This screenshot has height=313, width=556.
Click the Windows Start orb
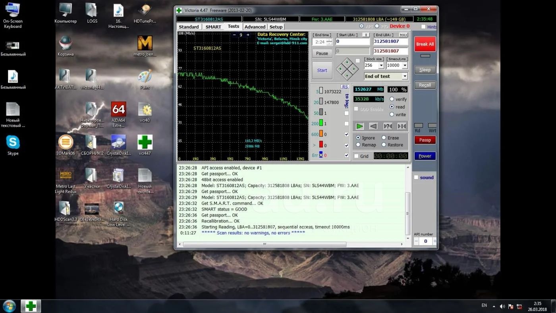click(9, 306)
